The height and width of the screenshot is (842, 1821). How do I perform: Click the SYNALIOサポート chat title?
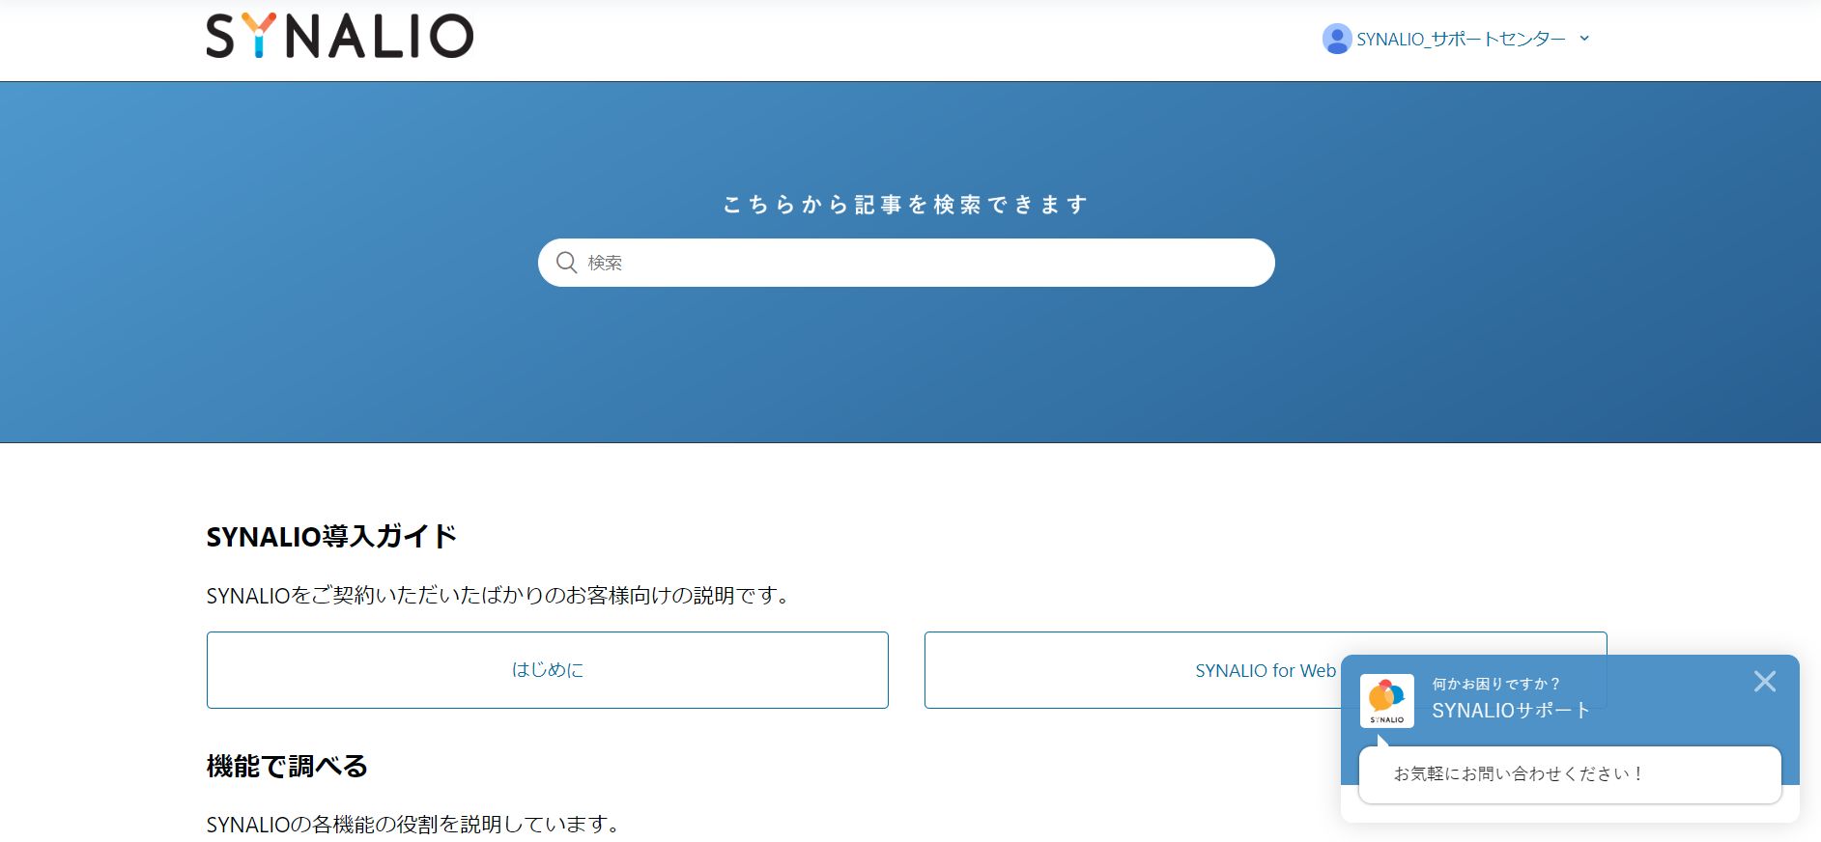click(x=1511, y=711)
